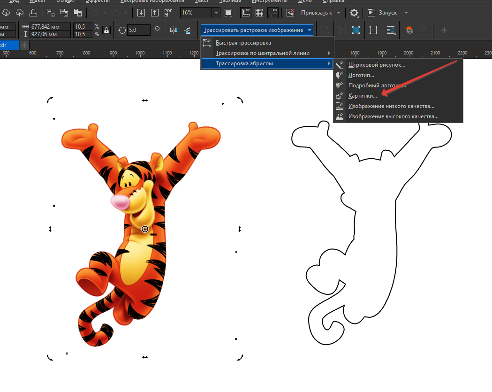Image resolution: width=492 pixels, height=392 pixels.
Task: Select the traced Tigger outline curve
Action: pyautogui.click(x=371, y=233)
